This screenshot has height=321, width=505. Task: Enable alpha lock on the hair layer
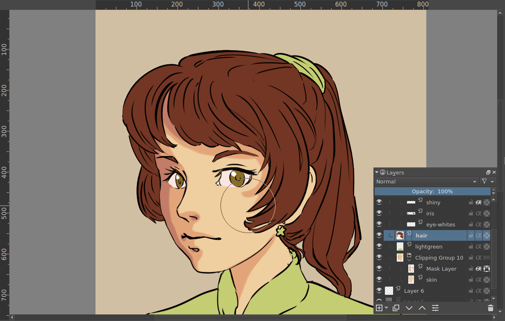[x=480, y=235]
